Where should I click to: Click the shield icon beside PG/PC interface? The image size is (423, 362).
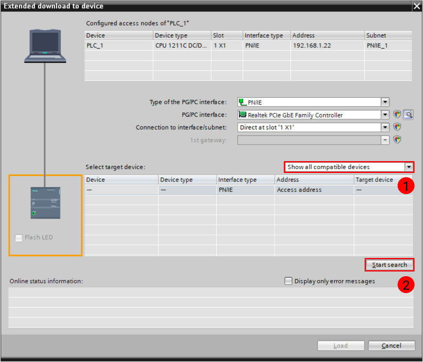pyautogui.click(x=397, y=114)
